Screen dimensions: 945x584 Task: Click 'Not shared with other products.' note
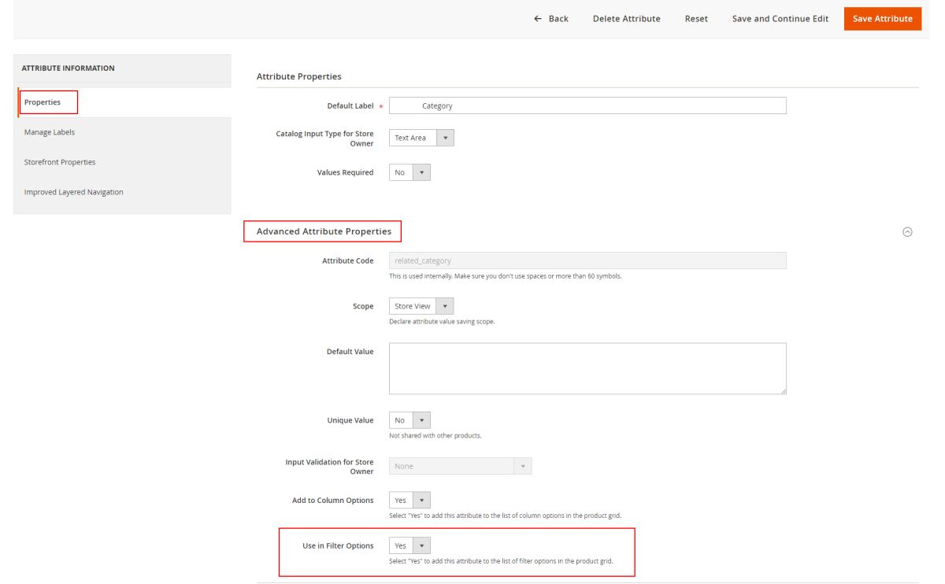[435, 435]
